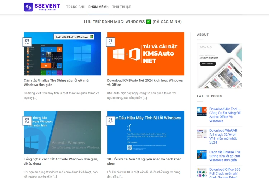Open the KMSAuto Net orange banner image

pos(146,54)
